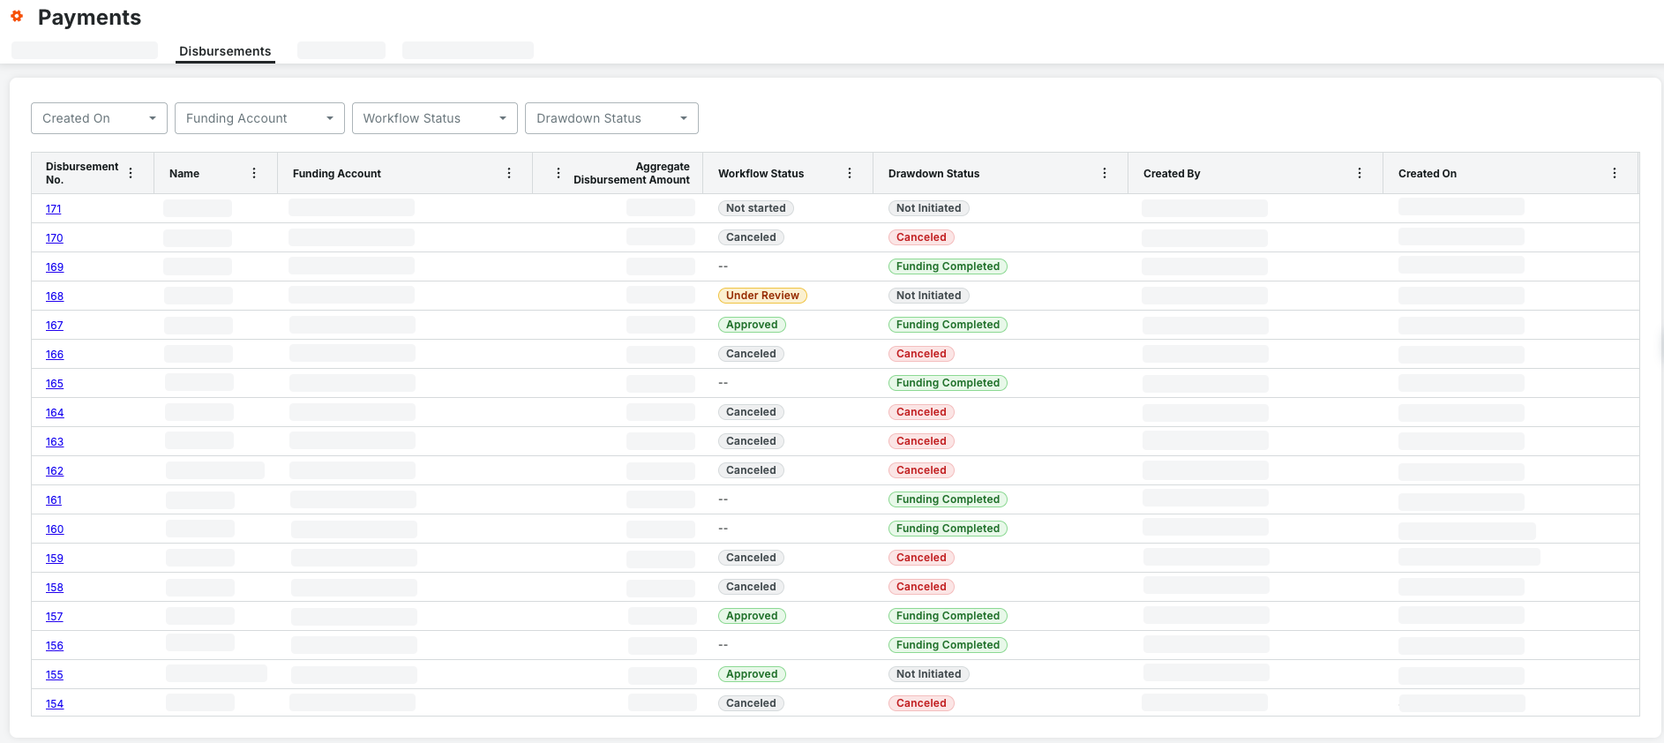Open disbursement number 161
Screen dimensions: 1664x743
(54, 500)
